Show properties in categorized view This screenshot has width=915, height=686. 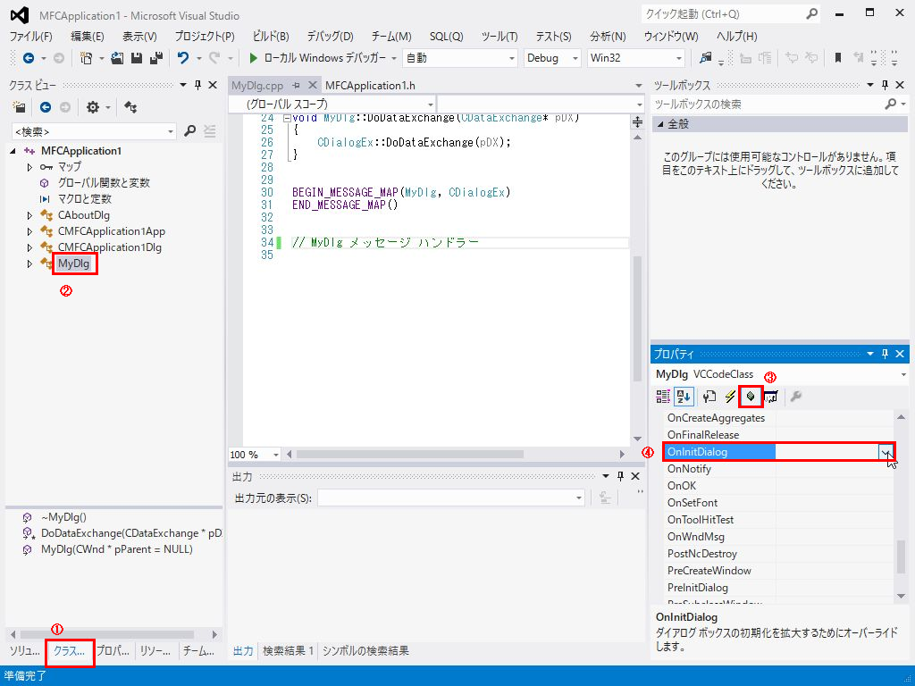click(663, 397)
